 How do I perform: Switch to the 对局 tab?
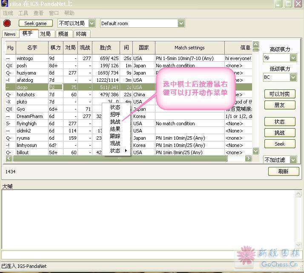point(46,34)
